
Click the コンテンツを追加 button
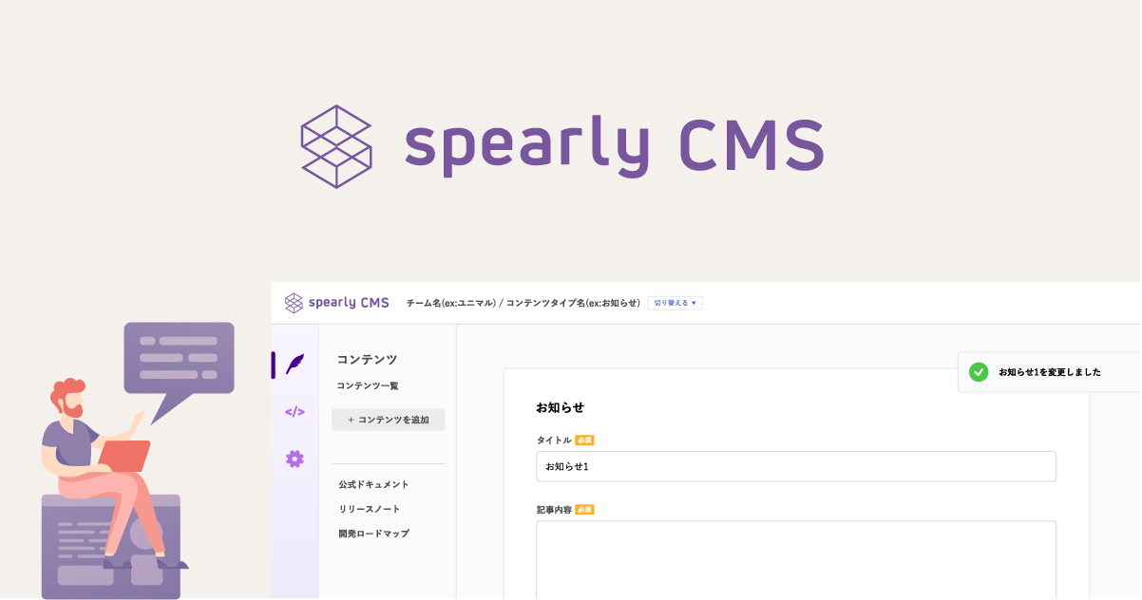click(x=388, y=419)
